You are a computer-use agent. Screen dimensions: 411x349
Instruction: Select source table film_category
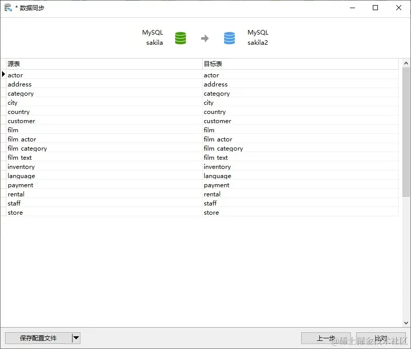[x=104, y=148]
